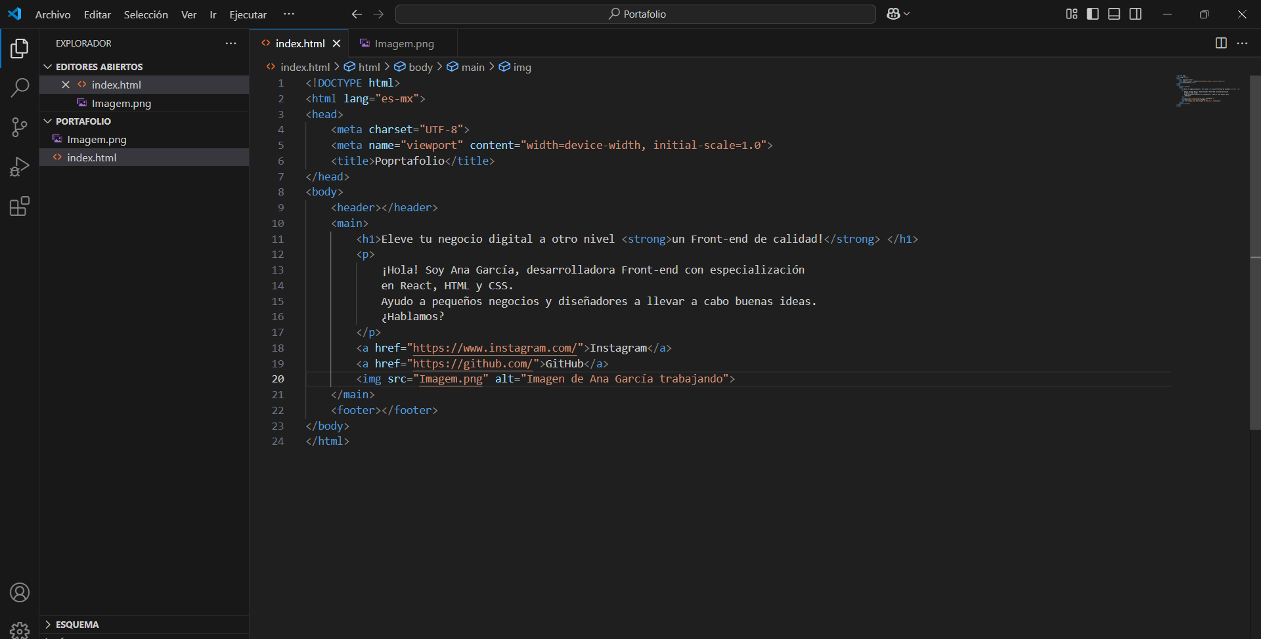
Task: Click the VS Code logo icon
Action: coord(14,14)
